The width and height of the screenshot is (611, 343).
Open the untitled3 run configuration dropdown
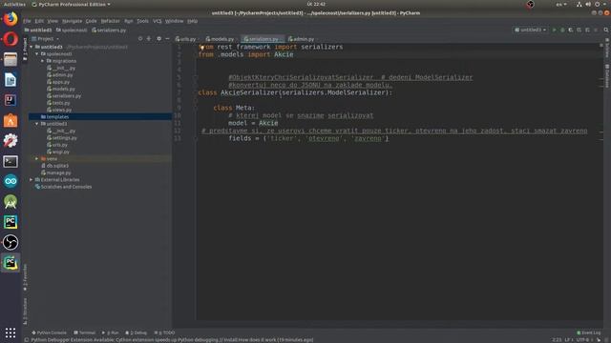531,30
